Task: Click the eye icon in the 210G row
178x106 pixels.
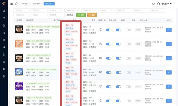Action: pos(100,58)
